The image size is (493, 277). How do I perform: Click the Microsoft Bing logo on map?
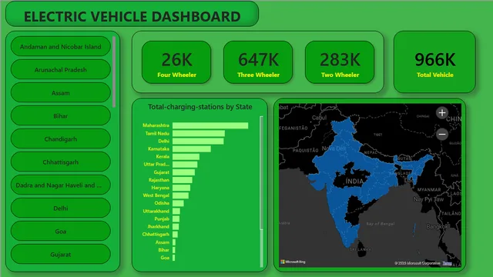coord(293,262)
